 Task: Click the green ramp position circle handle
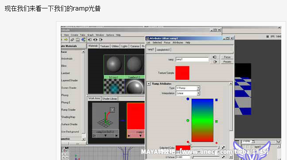tap(188, 120)
